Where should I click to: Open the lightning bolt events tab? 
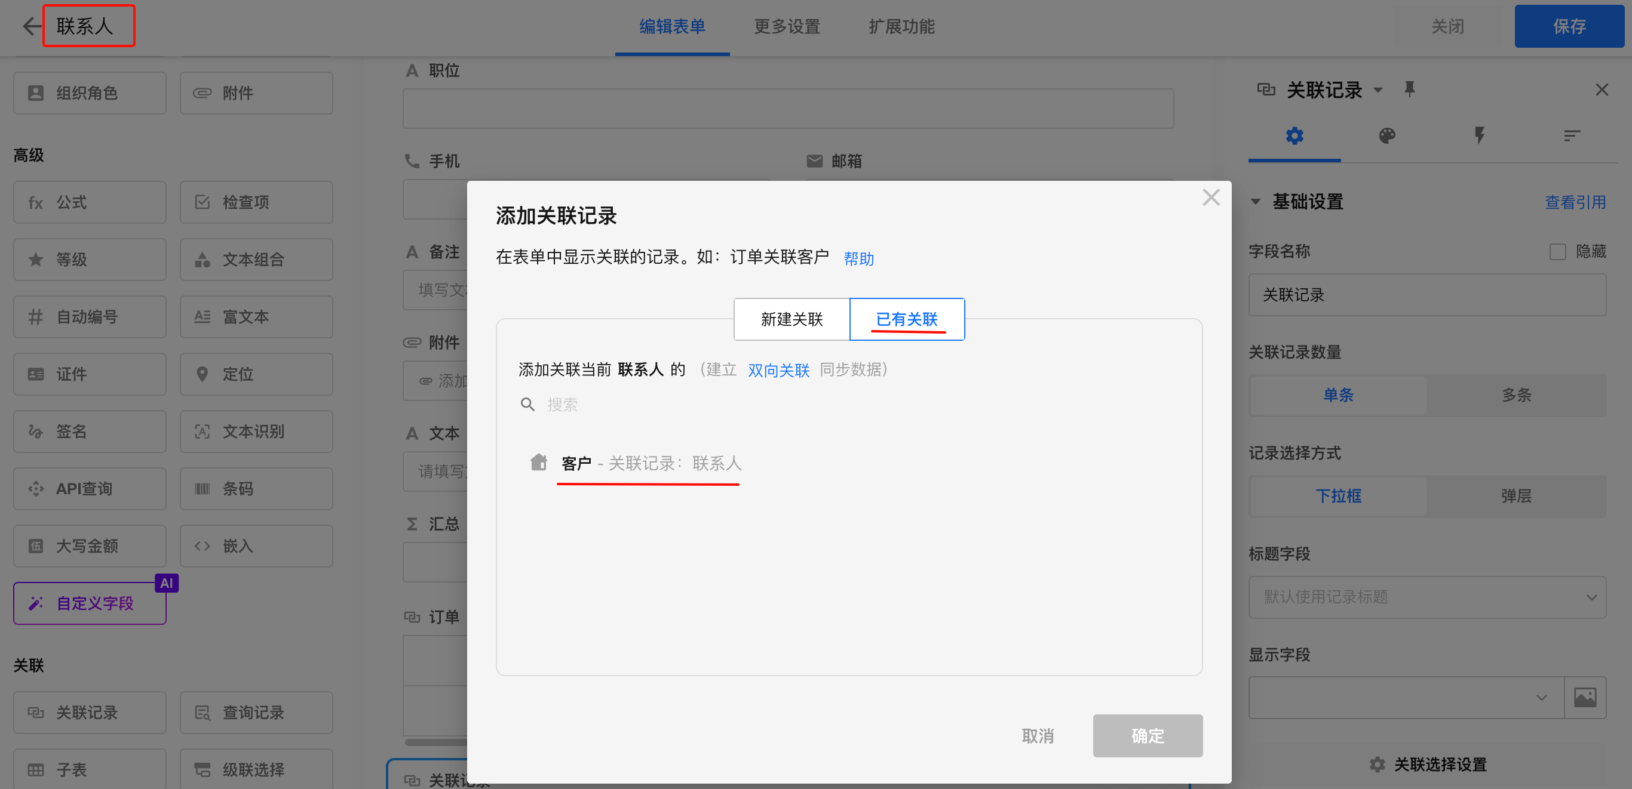(x=1478, y=135)
